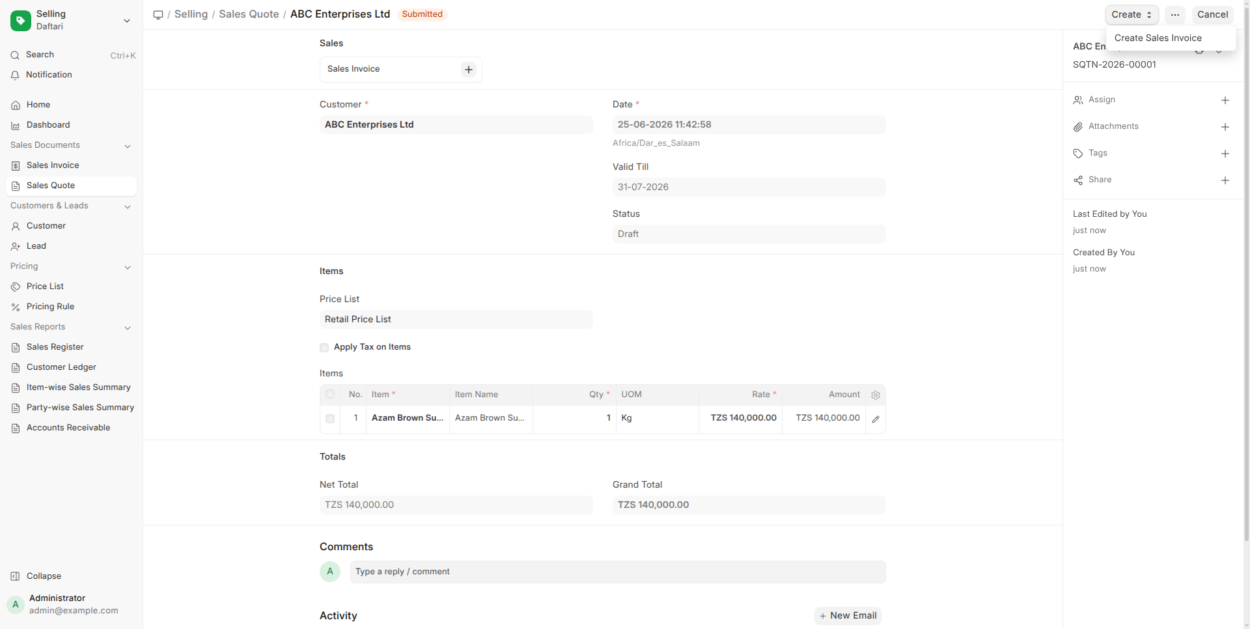Click the page vertical scrollbar
Viewport: 1250px width, 629px height.
(x=1246, y=273)
